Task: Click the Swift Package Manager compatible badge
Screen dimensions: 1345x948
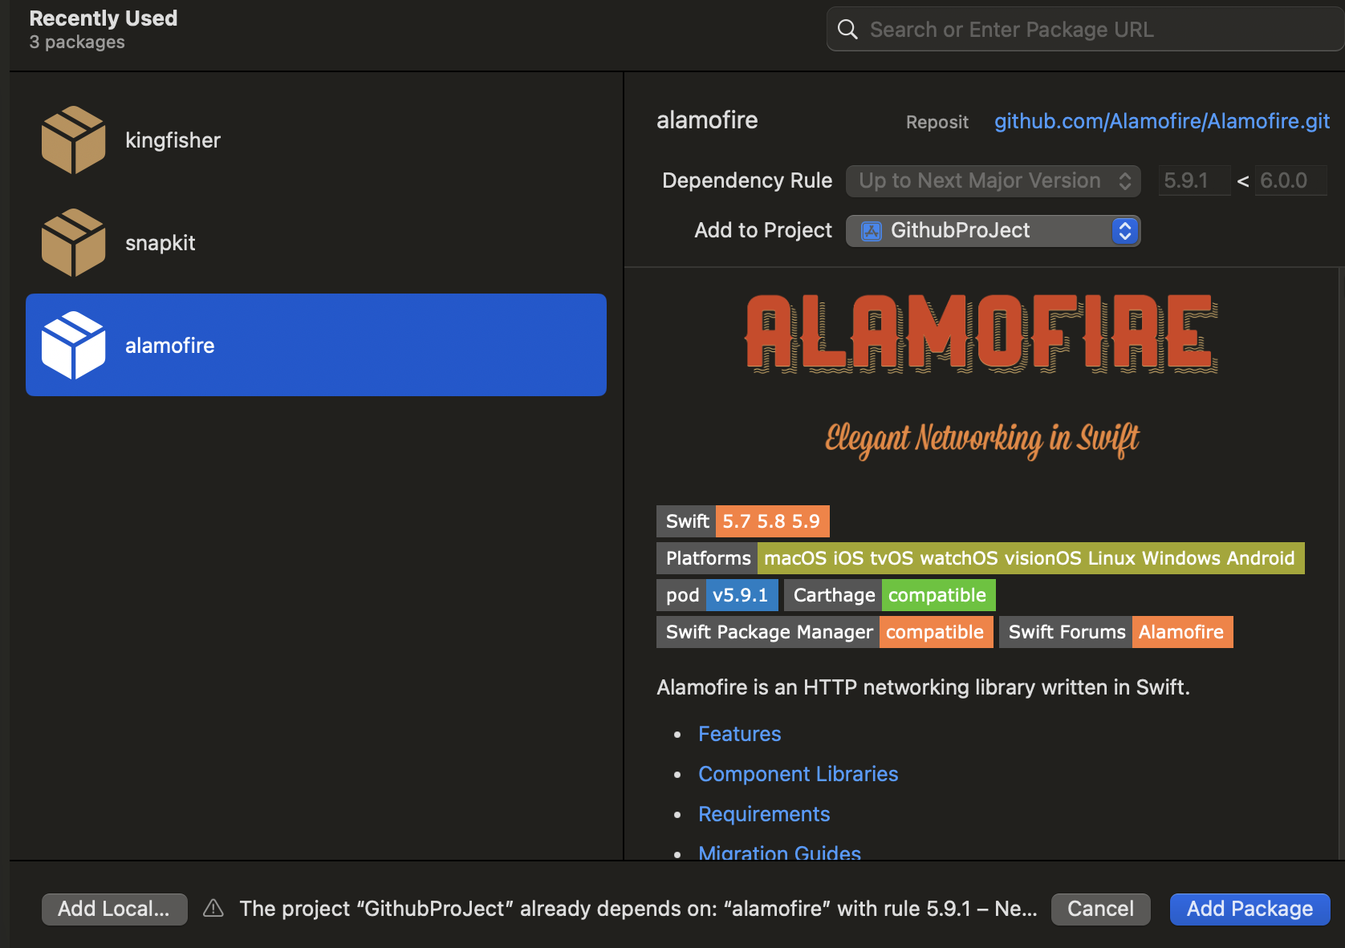Action: click(x=825, y=632)
